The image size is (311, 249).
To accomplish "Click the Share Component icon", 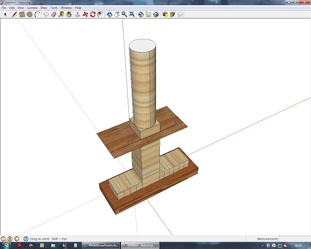I will (180, 14).
